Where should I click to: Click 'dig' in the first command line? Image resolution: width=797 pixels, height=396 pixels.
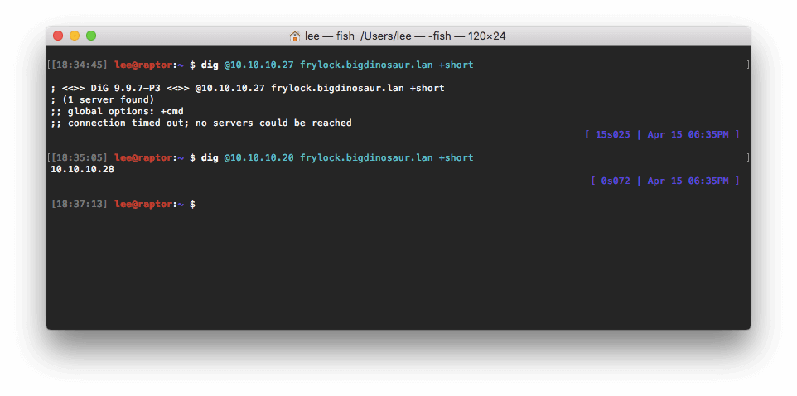[209, 65]
